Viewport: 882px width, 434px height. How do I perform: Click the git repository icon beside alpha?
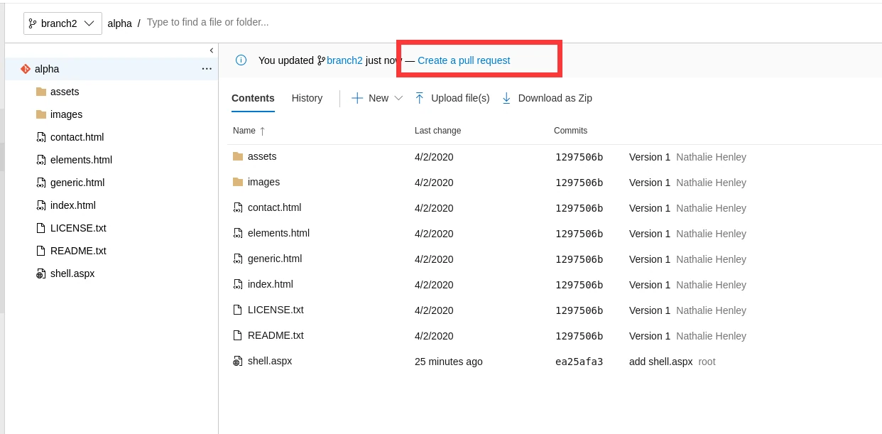click(x=26, y=69)
